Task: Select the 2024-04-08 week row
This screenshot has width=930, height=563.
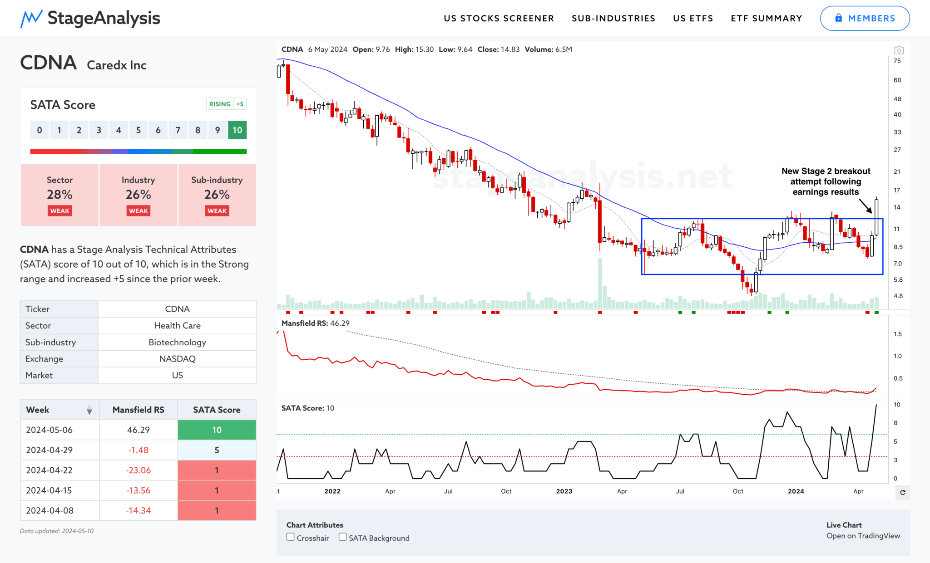Action: 138,510
